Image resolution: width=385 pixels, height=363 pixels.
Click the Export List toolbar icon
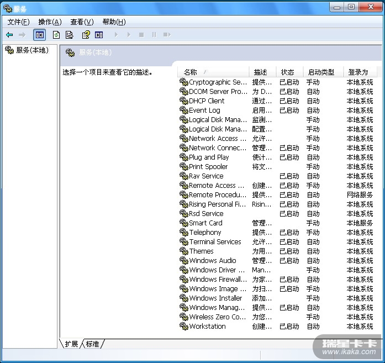70,35
